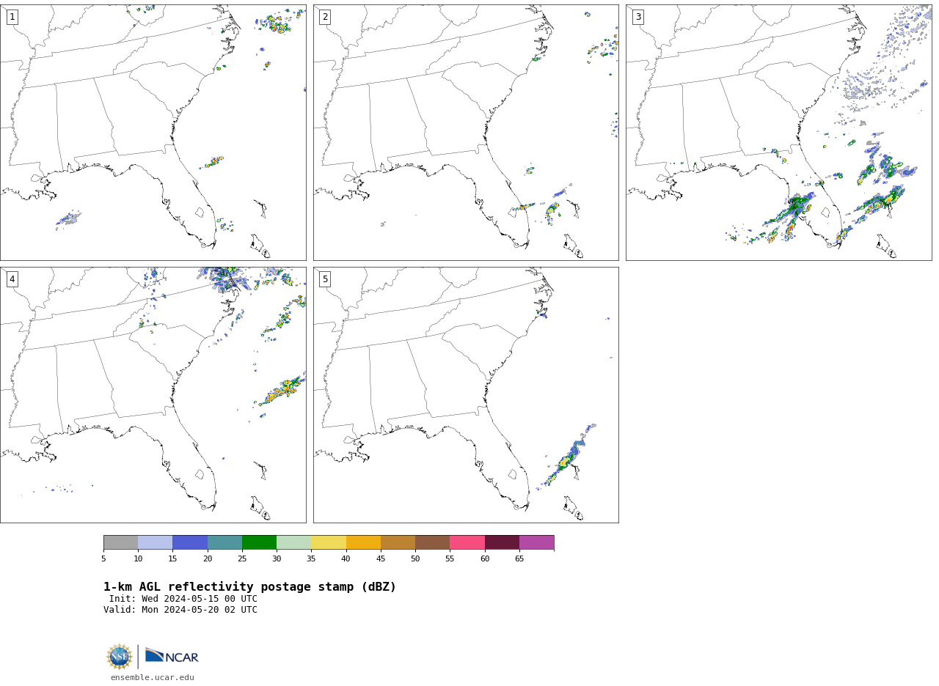Click the colorbar tick label 45

pyautogui.click(x=381, y=559)
